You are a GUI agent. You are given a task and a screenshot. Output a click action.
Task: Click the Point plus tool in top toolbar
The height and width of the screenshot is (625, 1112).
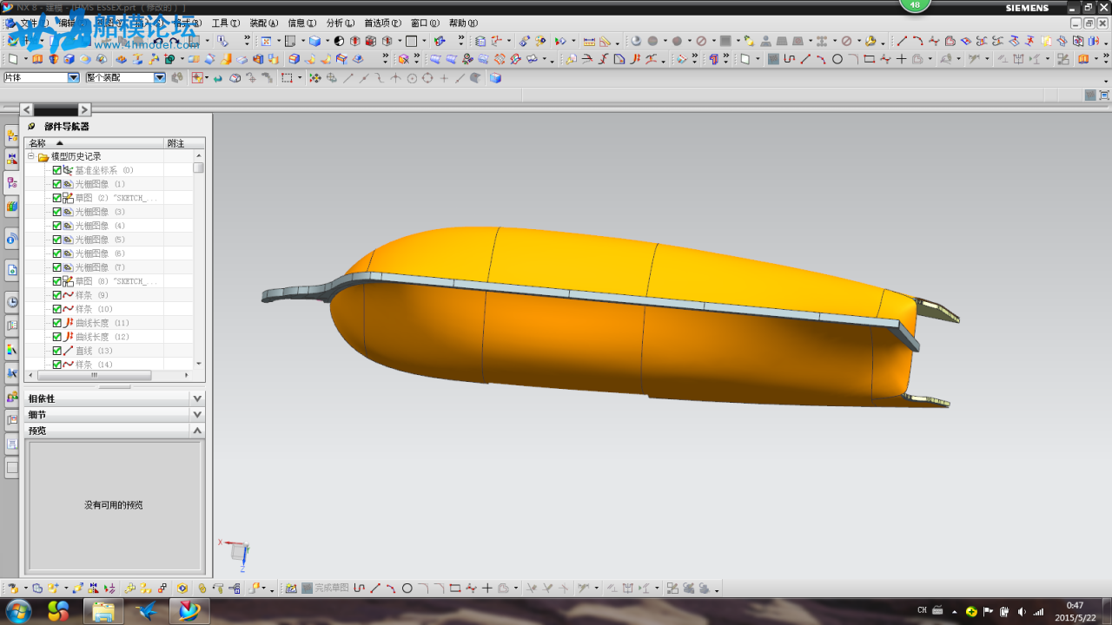point(901,59)
